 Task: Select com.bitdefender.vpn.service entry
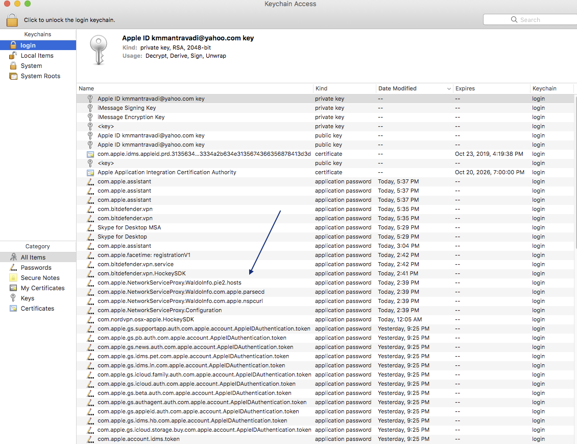(x=325, y=264)
